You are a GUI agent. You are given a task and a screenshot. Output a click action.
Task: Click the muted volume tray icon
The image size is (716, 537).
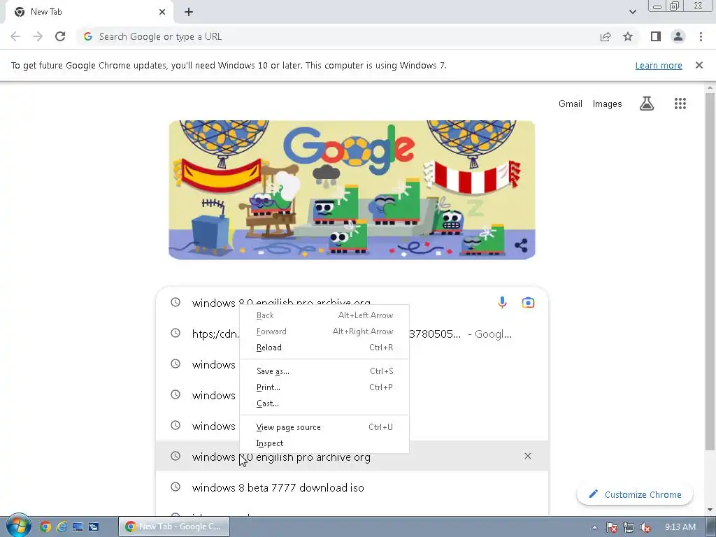click(x=645, y=527)
